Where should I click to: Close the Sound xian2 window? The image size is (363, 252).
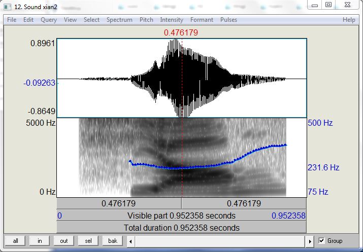coord(347,5)
